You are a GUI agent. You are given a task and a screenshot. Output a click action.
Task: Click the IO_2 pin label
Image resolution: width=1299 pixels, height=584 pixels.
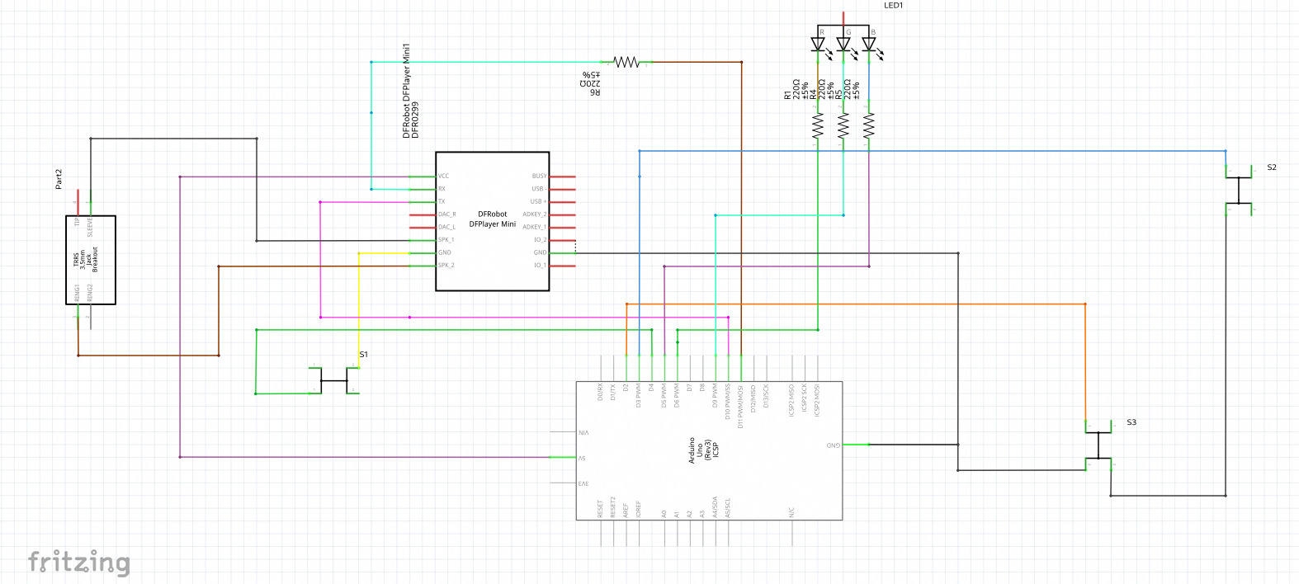coord(541,240)
